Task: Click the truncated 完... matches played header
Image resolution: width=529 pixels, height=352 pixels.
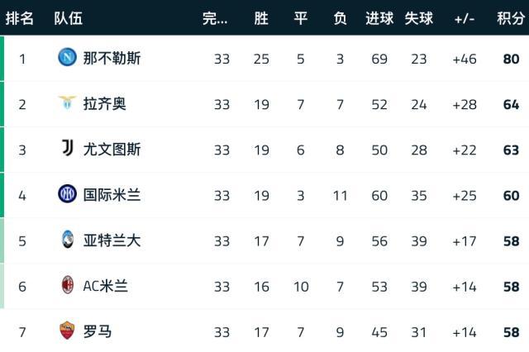Action: (215, 18)
